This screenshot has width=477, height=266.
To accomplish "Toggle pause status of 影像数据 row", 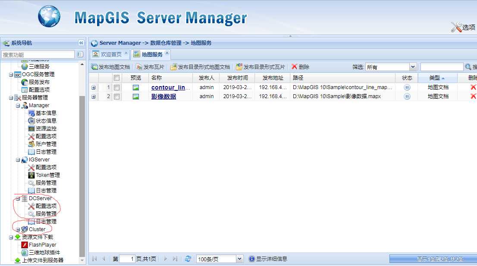I will point(407,96).
